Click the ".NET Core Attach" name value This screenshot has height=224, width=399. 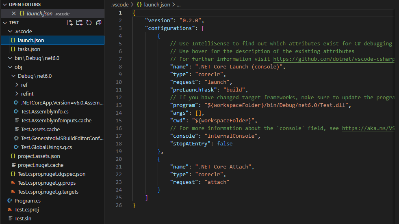pyautogui.click(x=223, y=166)
